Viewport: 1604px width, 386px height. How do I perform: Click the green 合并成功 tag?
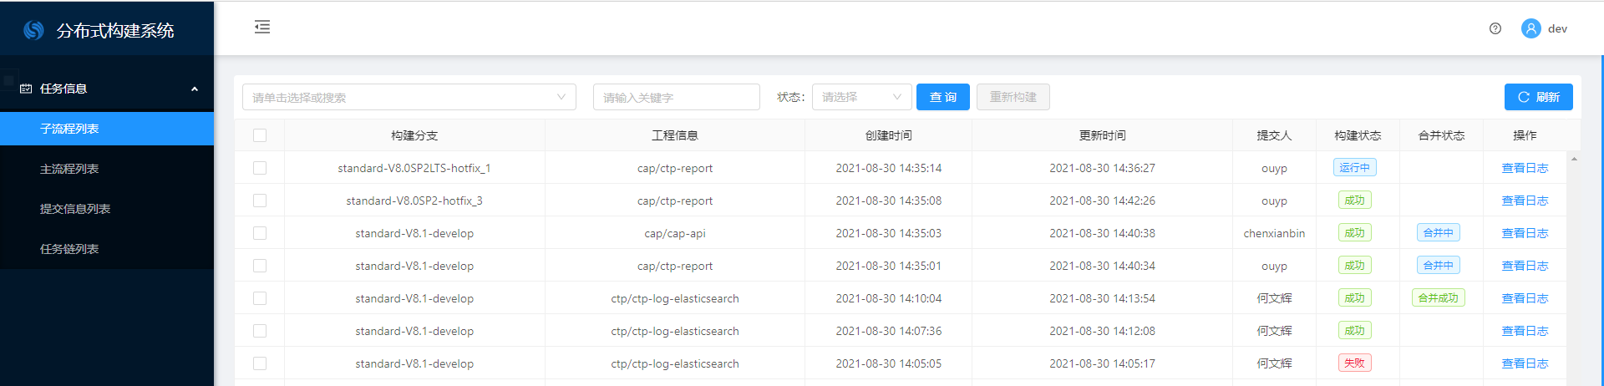(1438, 298)
